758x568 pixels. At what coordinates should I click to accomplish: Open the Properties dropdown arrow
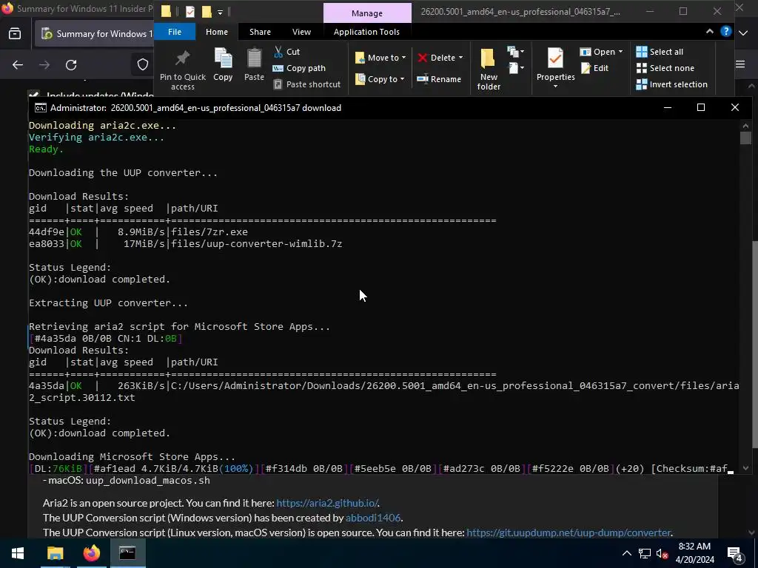coord(555,87)
